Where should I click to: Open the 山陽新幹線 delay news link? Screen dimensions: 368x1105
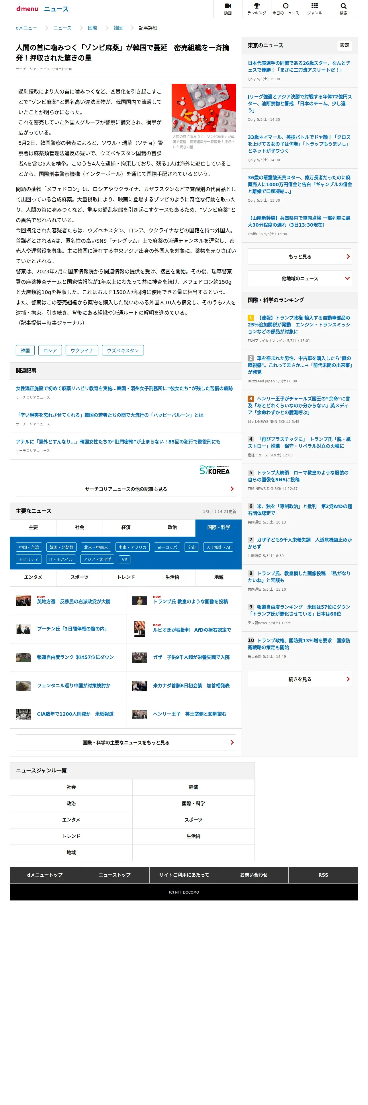[300, 221]
